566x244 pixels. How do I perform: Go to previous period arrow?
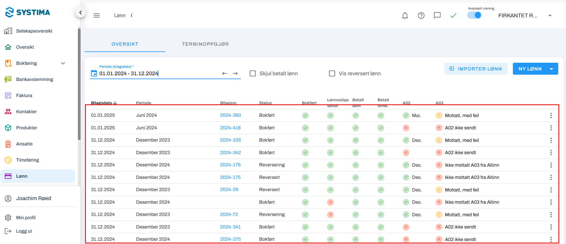225,73
